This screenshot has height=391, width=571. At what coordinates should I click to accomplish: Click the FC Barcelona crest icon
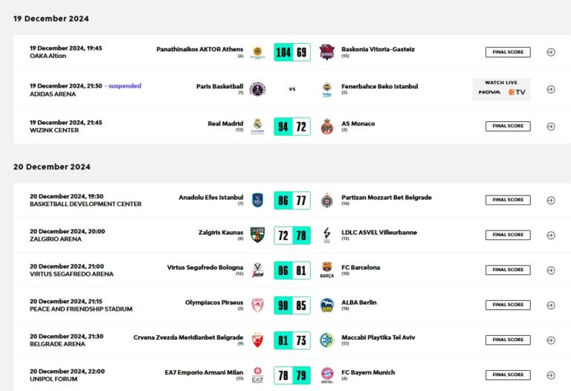326,270
